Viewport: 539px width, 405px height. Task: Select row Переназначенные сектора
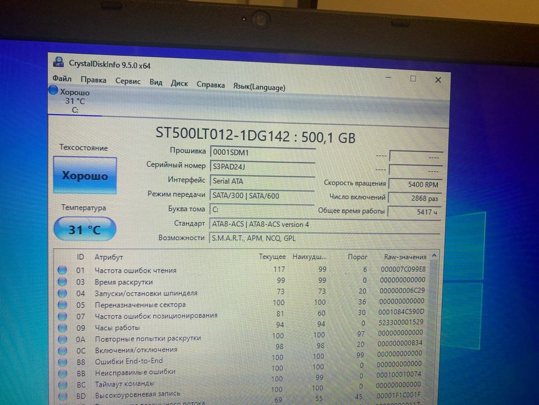coord(242,303)
